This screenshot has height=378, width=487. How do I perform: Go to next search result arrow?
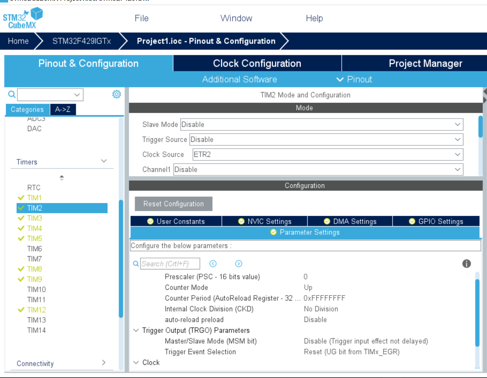[x=239, y=264]
